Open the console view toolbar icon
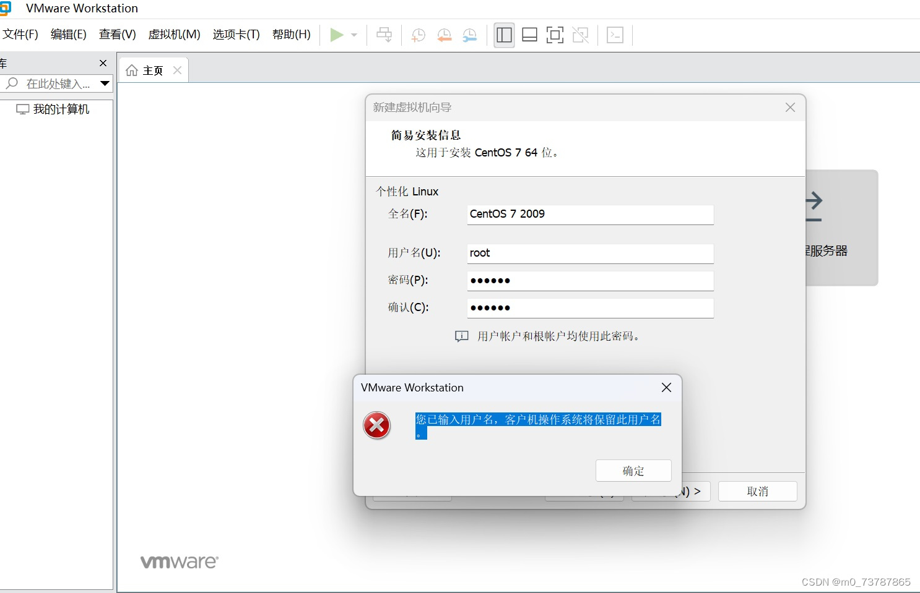This screenshot has height=593, width=920. (615, 35)
